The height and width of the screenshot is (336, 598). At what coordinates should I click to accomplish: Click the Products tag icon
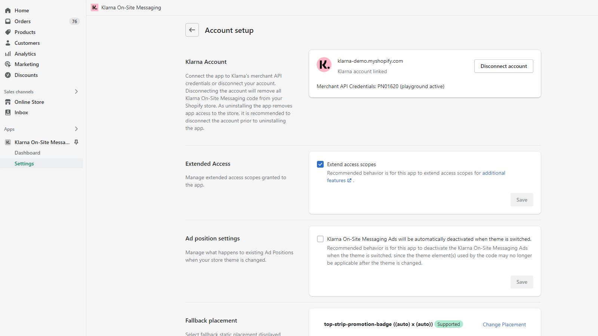8,32
